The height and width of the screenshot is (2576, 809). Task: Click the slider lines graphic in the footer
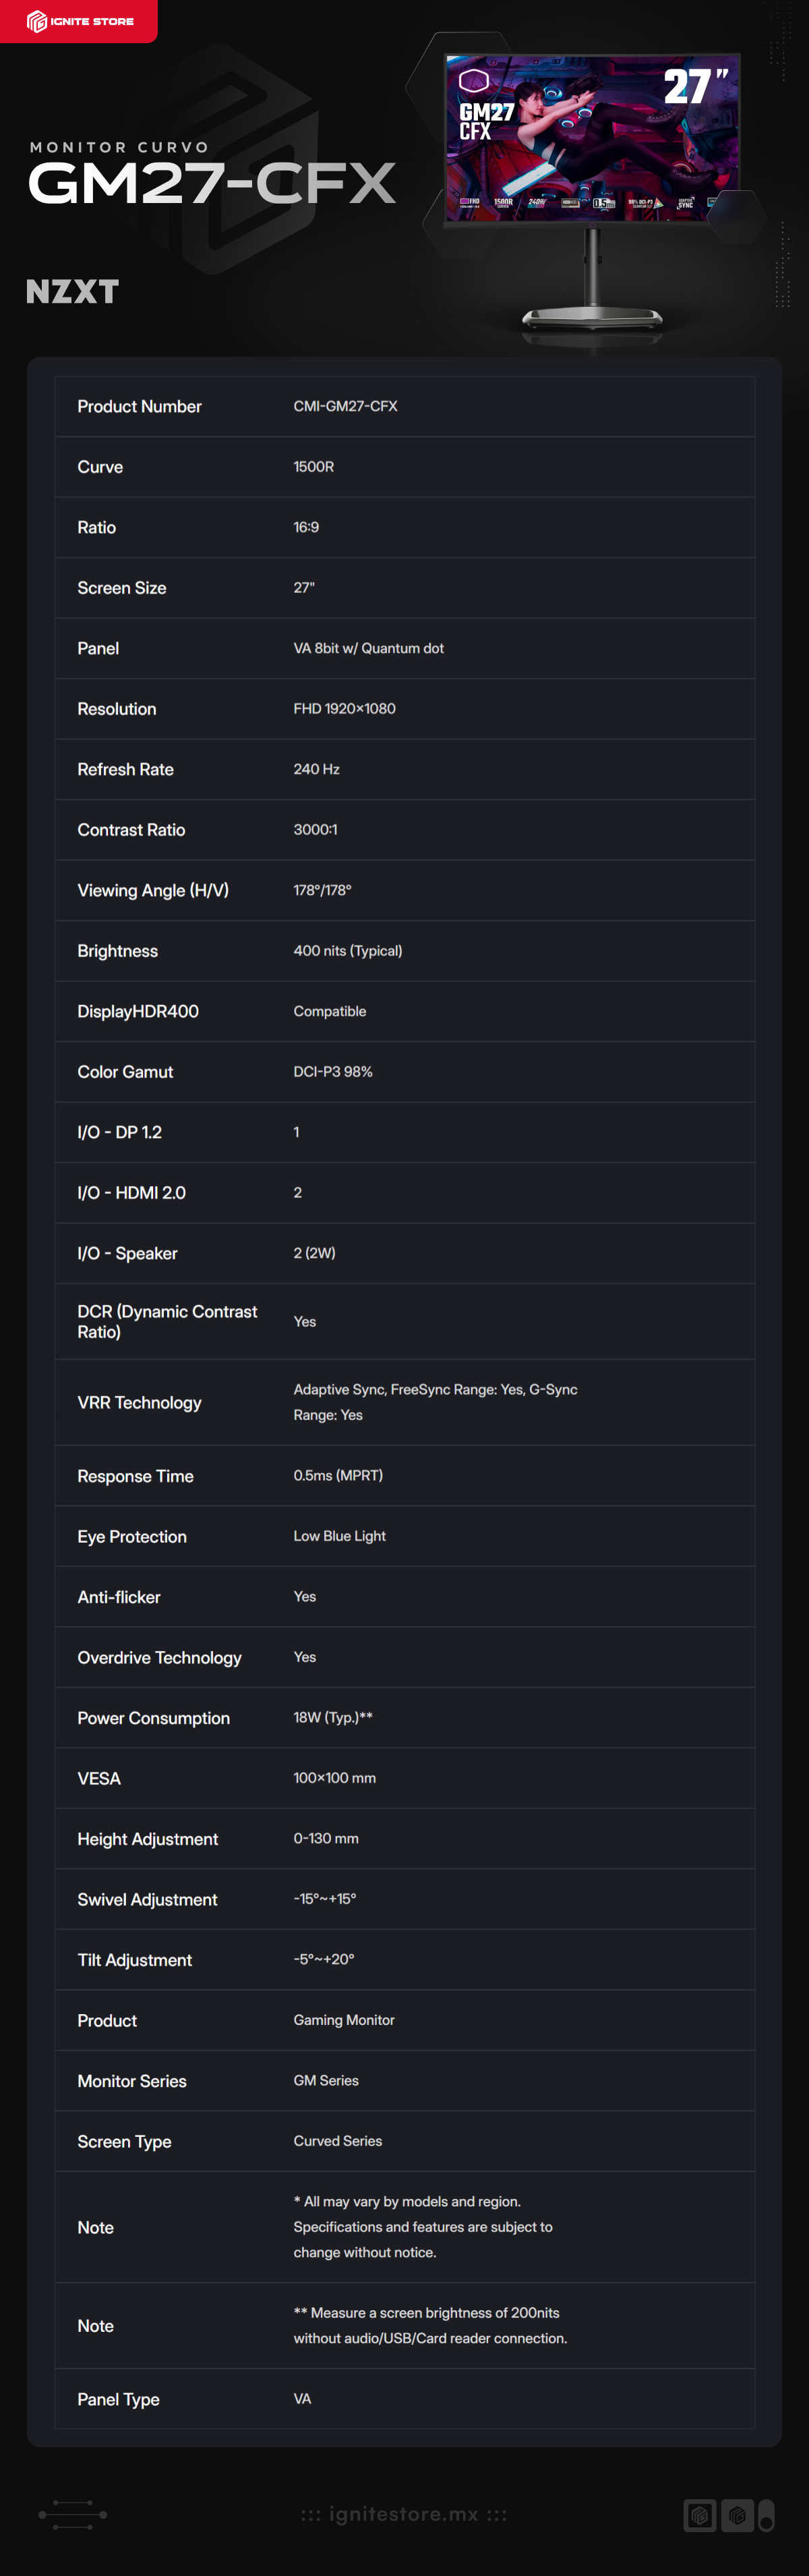point(72,2514)
